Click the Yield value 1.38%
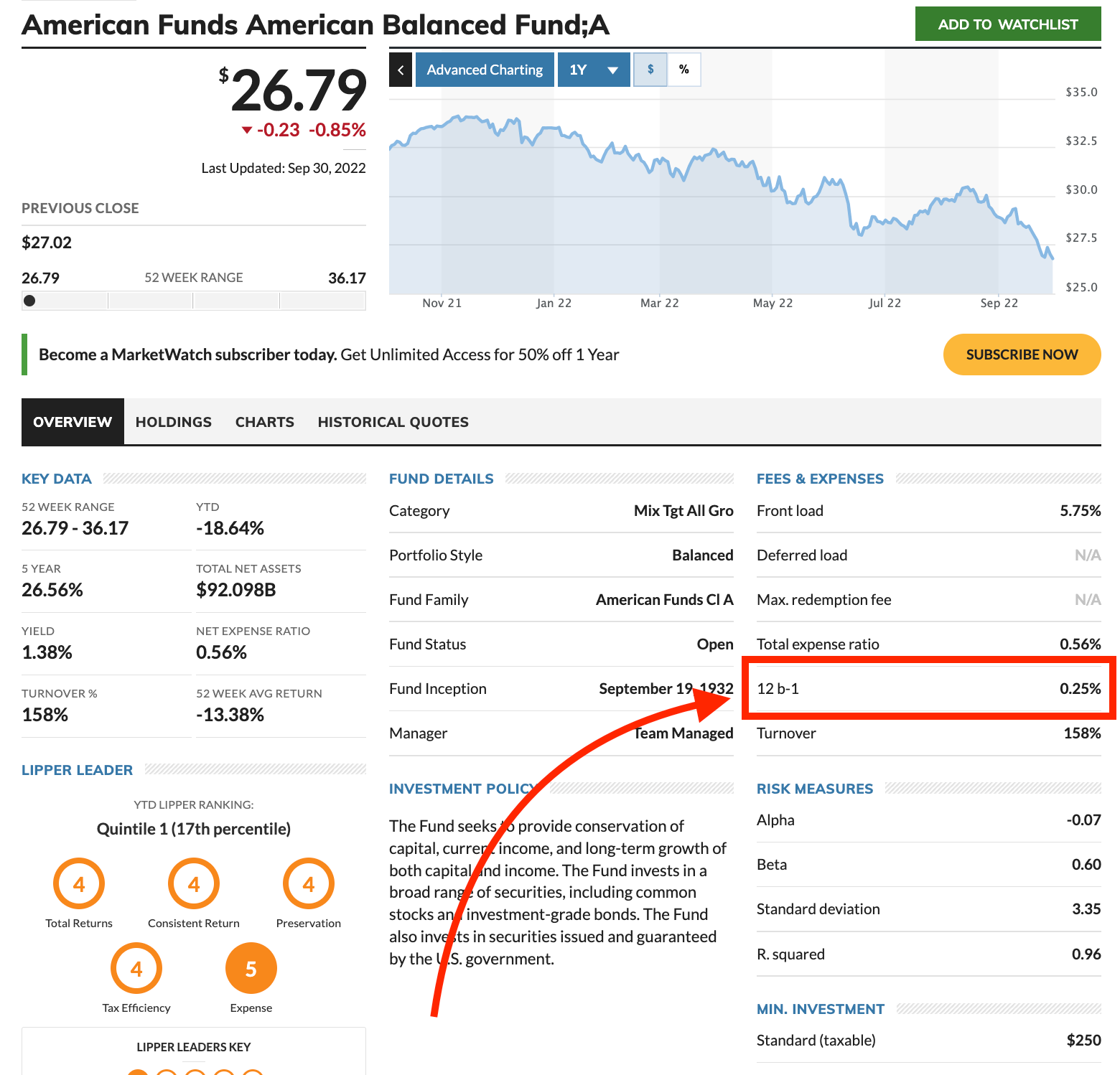Image resolution: width=1120 pixels, height=1075 pixels. pyautogui.click(x=47, y=652)
